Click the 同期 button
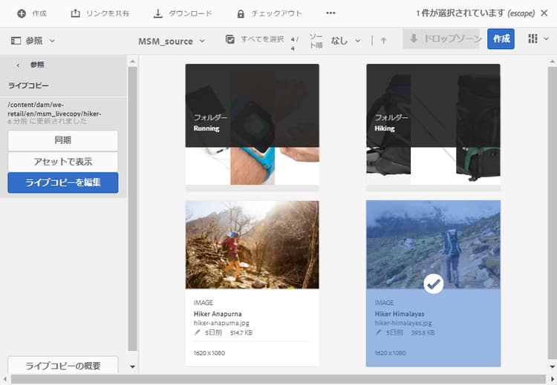Viewport: 557px width, 385px height. [63, 140]
